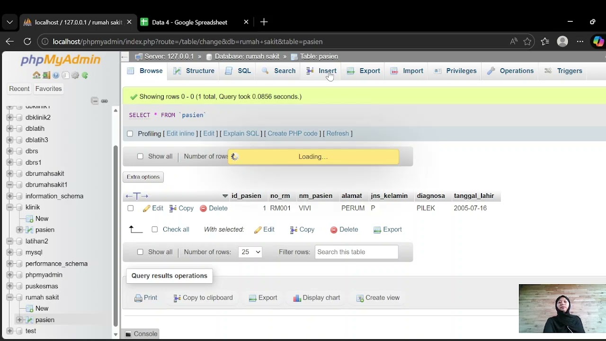Tick the lower Show all checkbox

(x=140, y=252)
